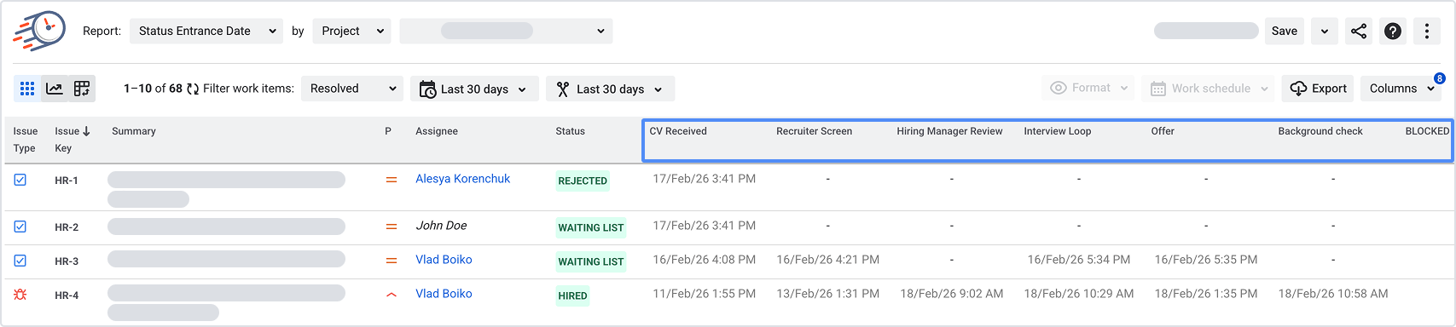Viewport: 1456px width, 327px height.
Task: Click high priority icon for HR-4
Action: 392,295
